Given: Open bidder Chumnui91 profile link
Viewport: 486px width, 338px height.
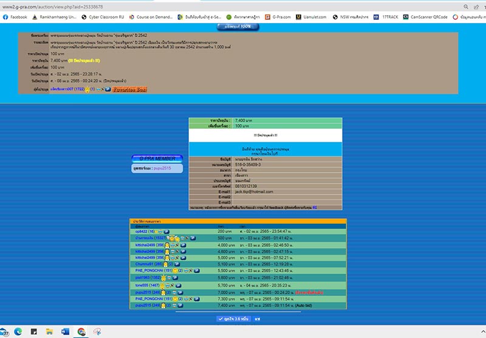Looking at the screenshot, I should [x=147, y=264].
